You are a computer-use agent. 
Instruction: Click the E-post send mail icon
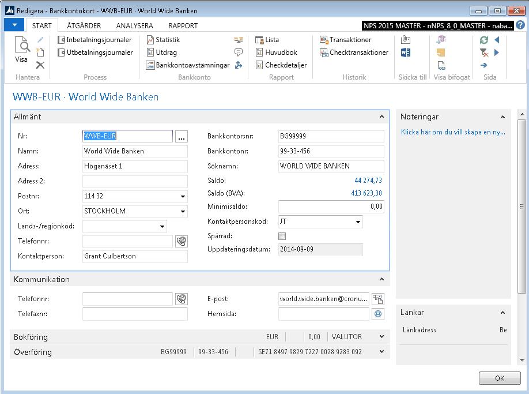click(378, 299)
